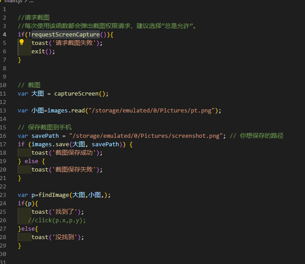
Task: Click the else keyword on line 19
Action: click(32, 161)
